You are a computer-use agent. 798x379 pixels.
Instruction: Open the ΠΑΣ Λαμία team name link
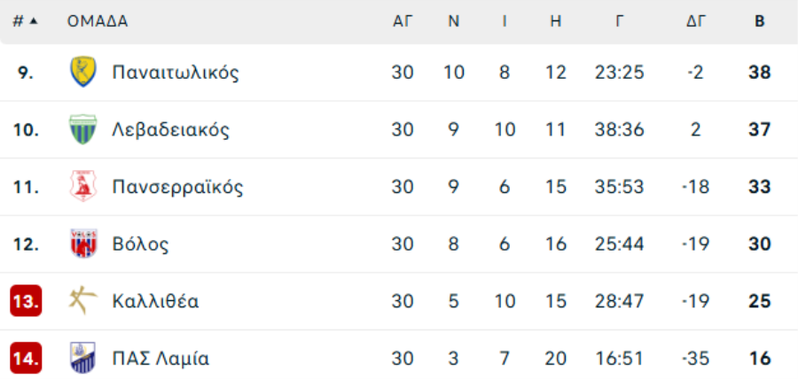(x=160, y=359)
